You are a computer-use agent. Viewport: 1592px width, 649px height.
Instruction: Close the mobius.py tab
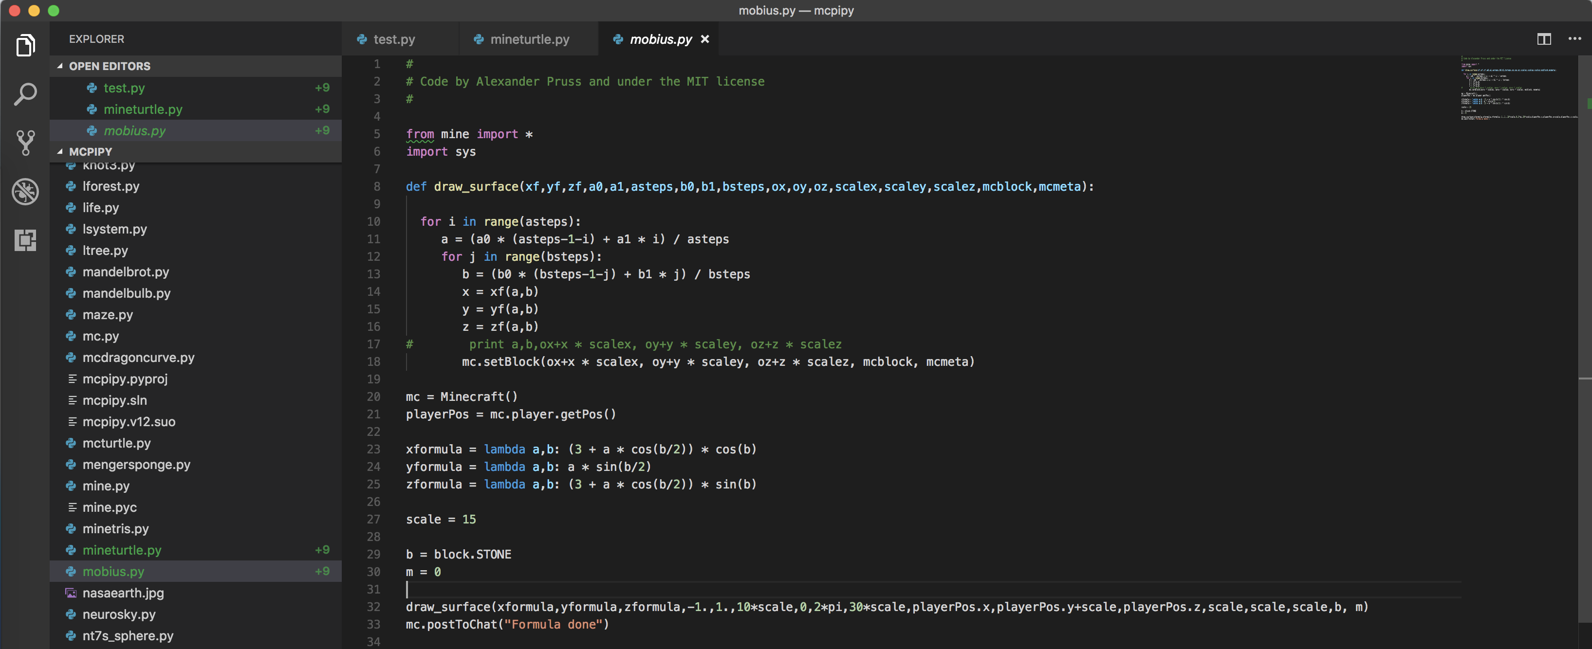tap(704, 39)
